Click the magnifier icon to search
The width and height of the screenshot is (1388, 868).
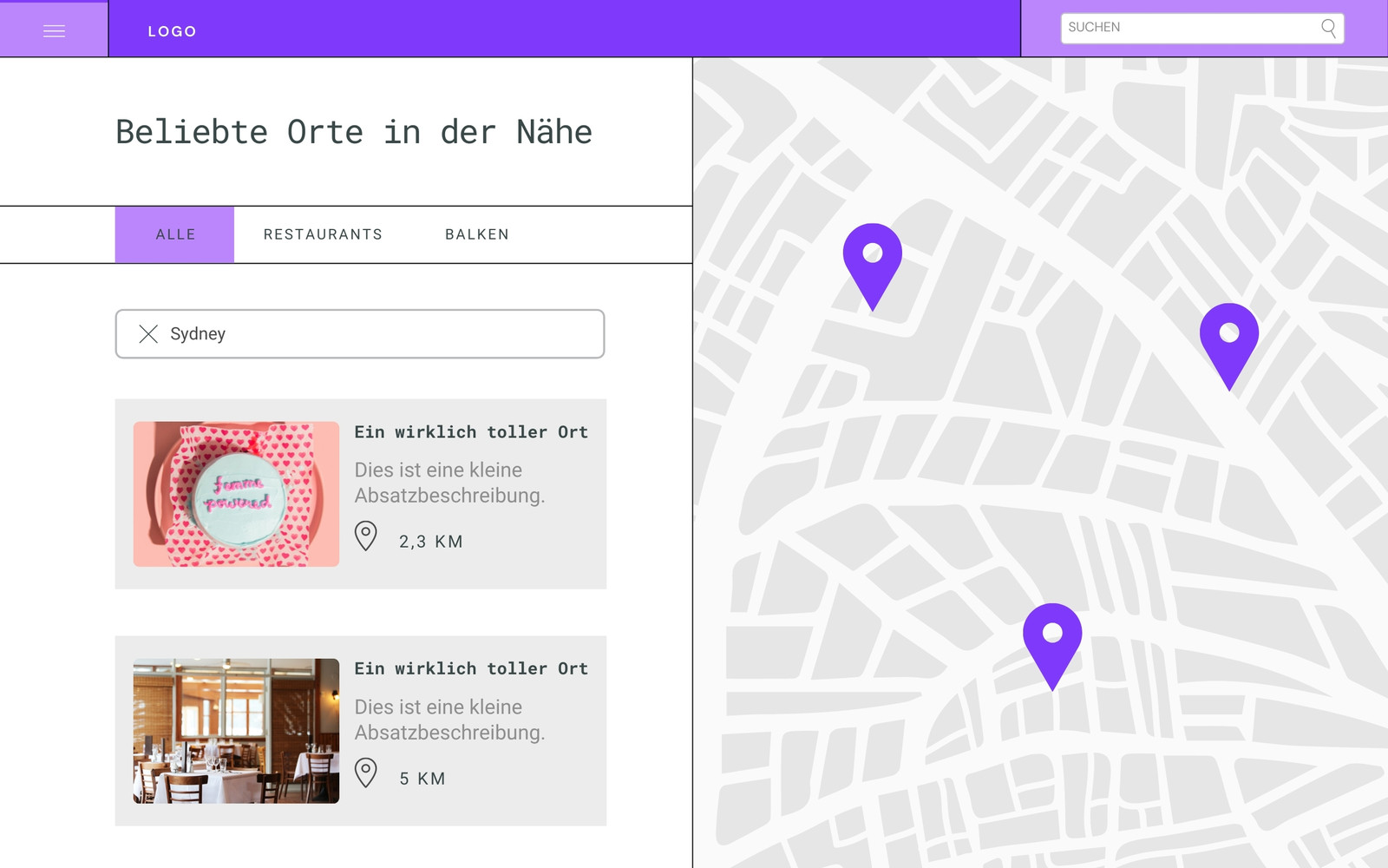coord(1329,28)
